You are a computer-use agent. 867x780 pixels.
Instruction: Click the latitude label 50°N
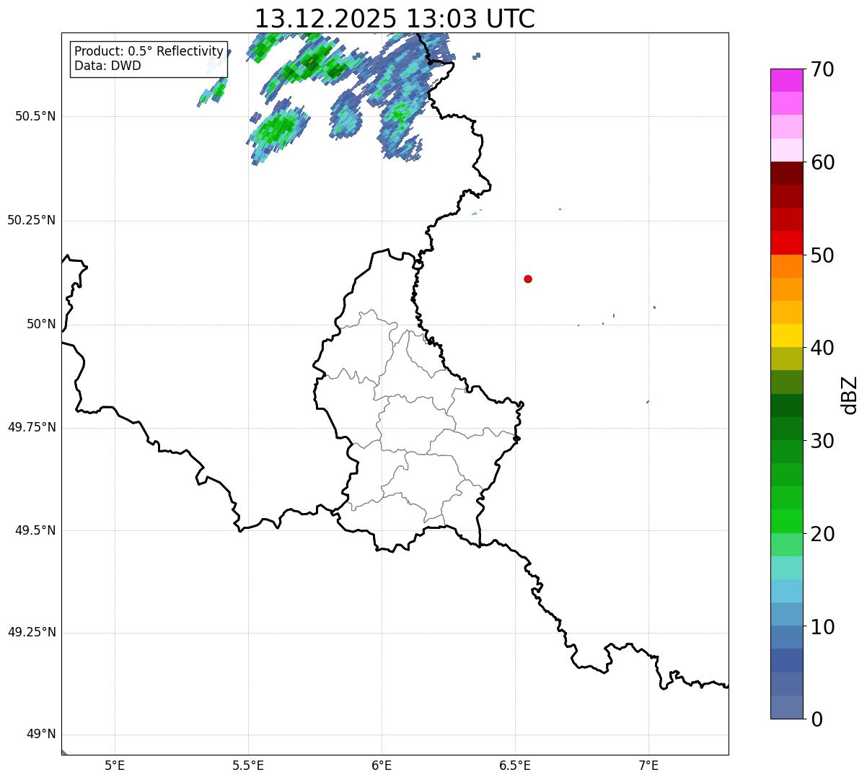[41, 324]
